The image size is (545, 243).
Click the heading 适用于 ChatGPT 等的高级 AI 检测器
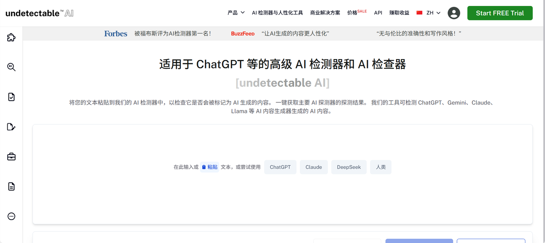pos(283,64)
